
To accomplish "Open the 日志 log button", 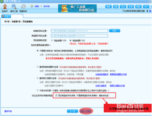I will point(123,7).
